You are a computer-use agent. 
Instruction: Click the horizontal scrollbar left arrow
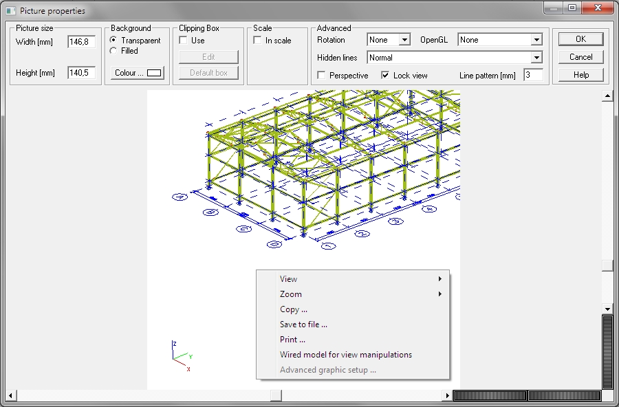11,395
